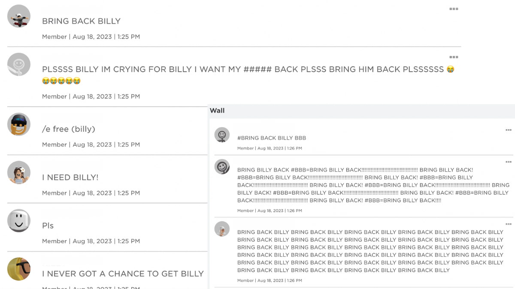Click avatar of the "BRING BACK BILLY" poster

(x=19, y=16)
